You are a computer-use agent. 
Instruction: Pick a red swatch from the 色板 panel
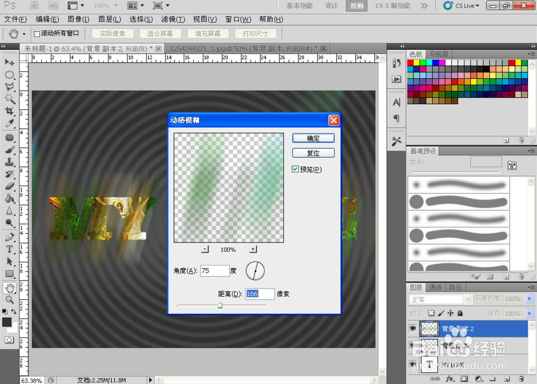coord(410,63)
